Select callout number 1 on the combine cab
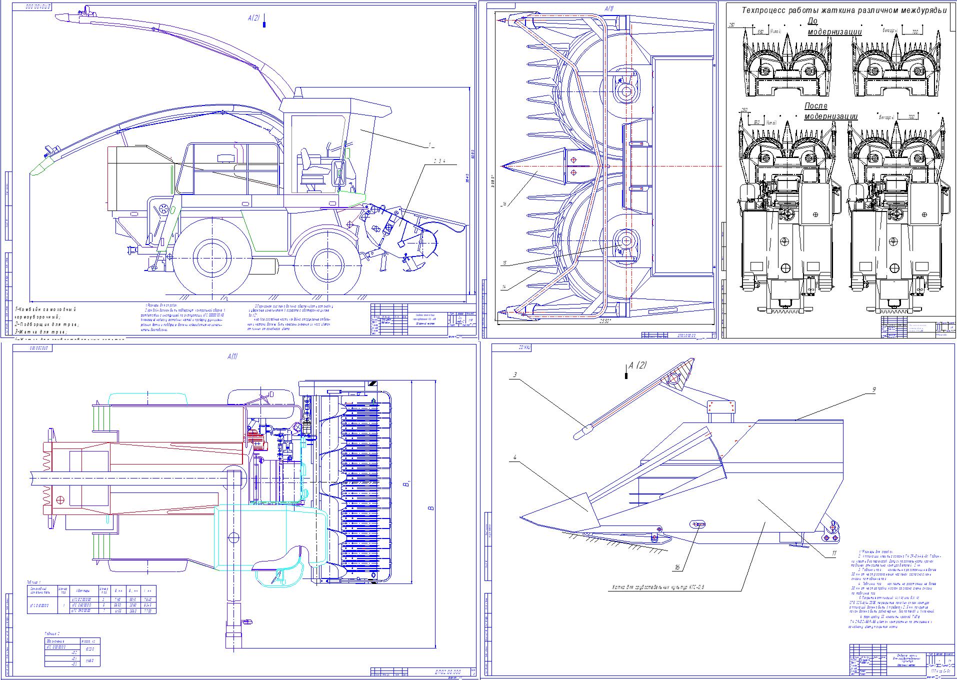957x680 pixels. (x=428, y=144)
